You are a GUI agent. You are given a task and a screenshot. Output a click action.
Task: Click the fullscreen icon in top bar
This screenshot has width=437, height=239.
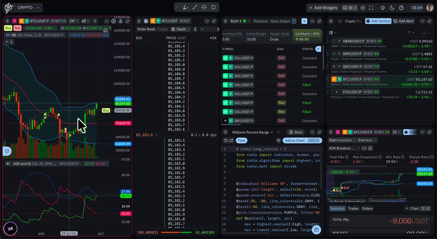click(x=371, y=8)
